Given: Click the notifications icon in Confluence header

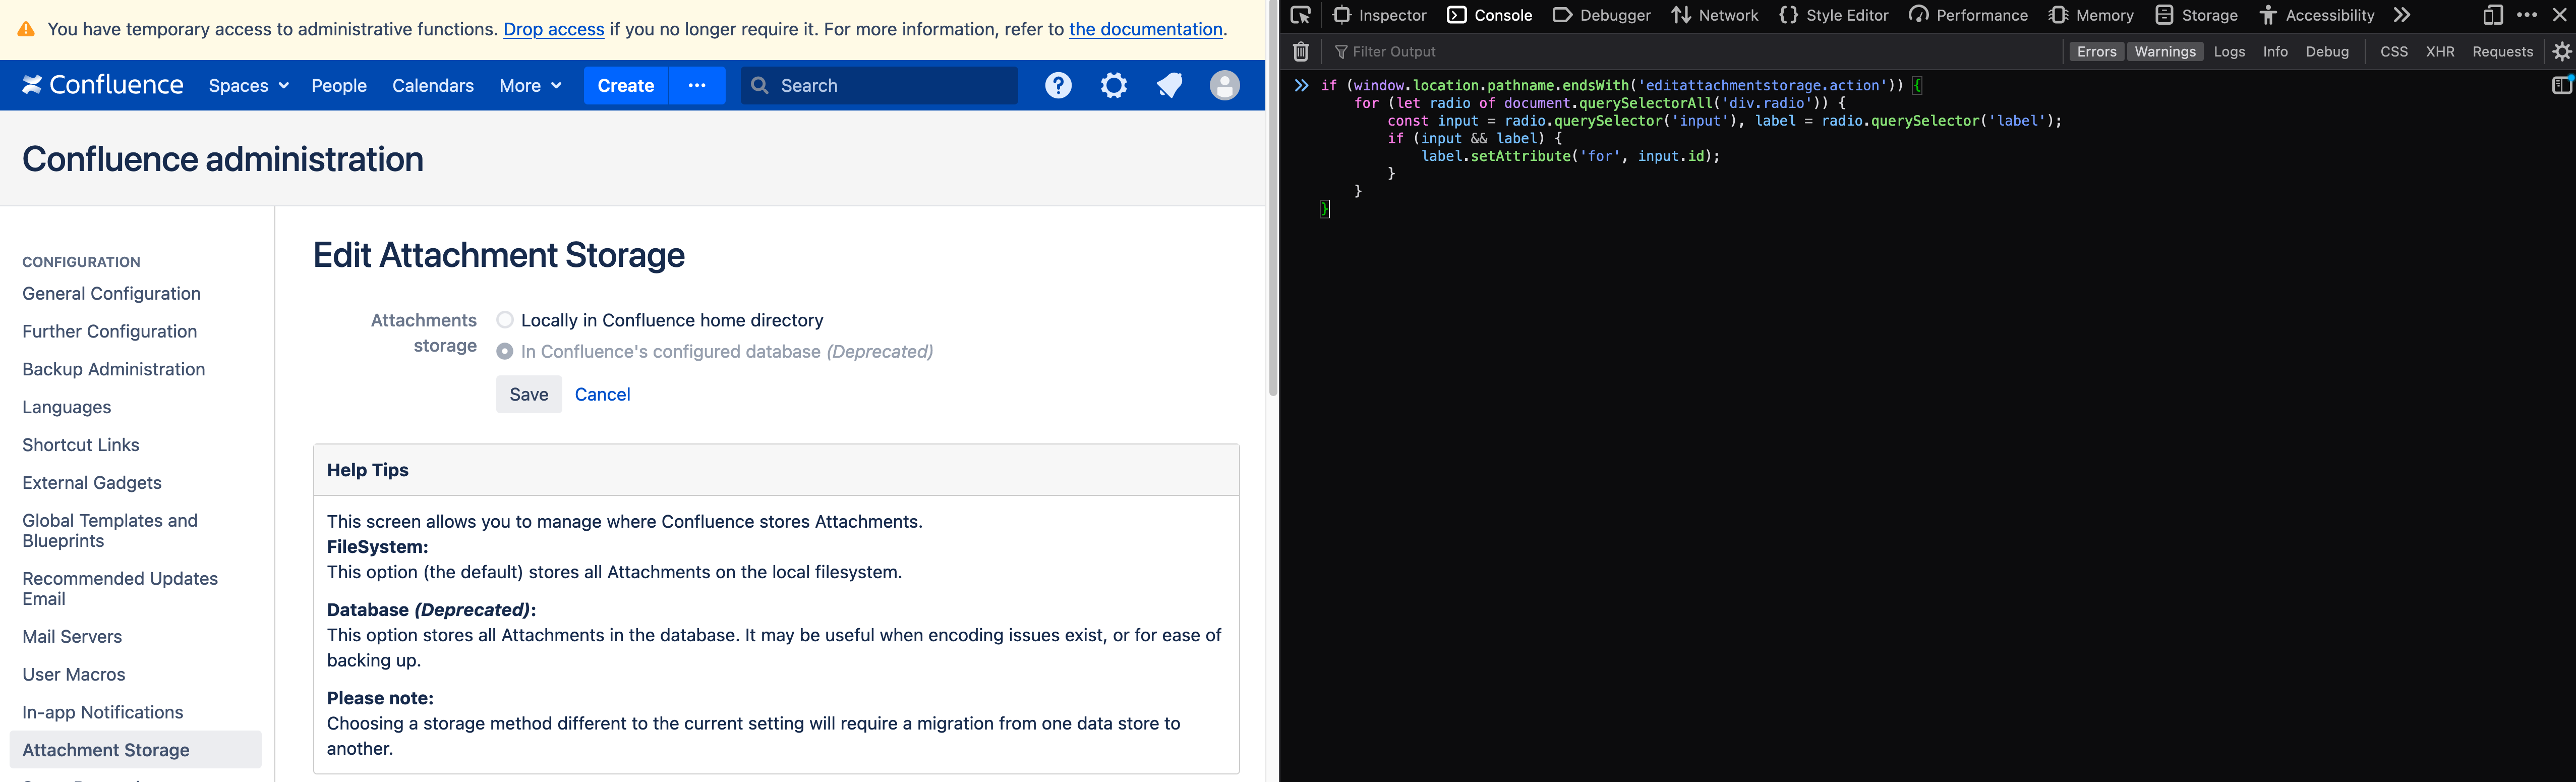Looking at the screenshot, I should coord(1169,86).
